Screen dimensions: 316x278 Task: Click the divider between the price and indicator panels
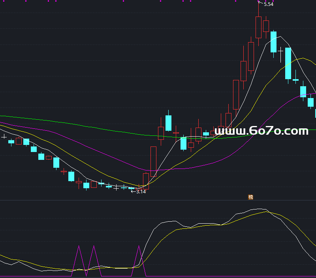click(158, 200)
